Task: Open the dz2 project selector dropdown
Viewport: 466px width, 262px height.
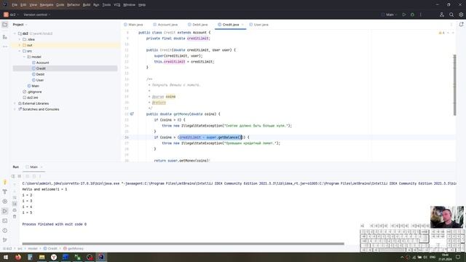Action: tap(12, 15)
